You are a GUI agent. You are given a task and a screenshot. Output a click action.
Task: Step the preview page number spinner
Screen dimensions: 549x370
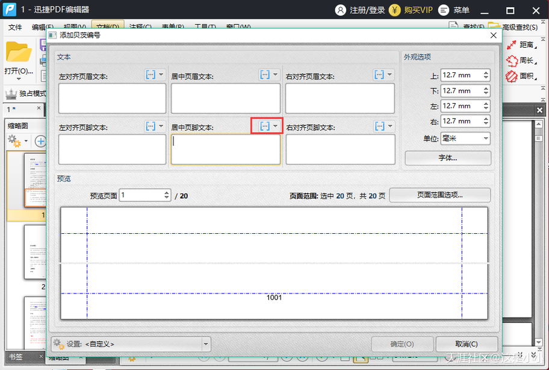coord(167,195)
